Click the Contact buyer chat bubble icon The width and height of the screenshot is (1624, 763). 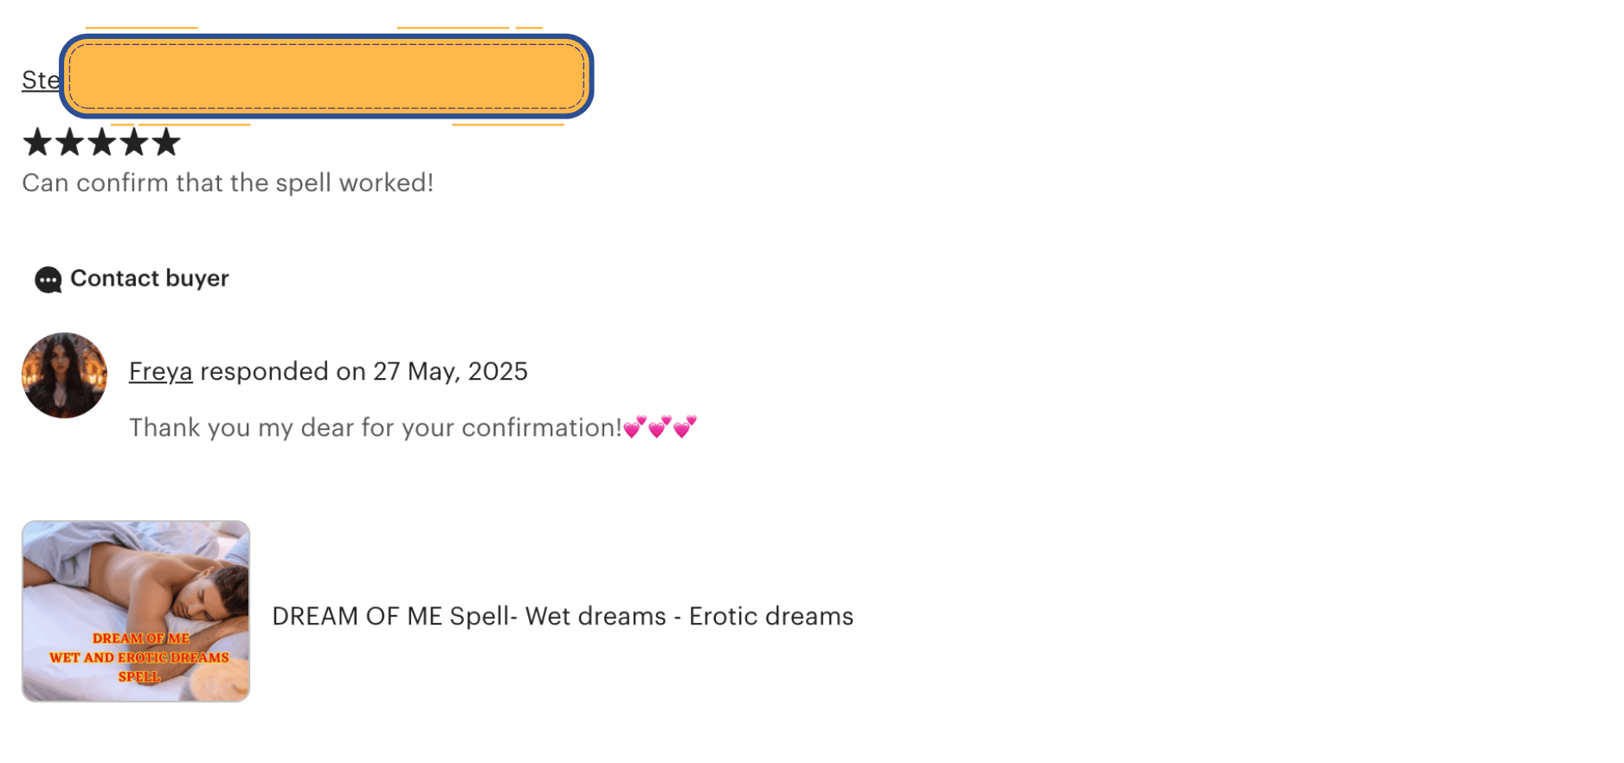coord(48,280)
